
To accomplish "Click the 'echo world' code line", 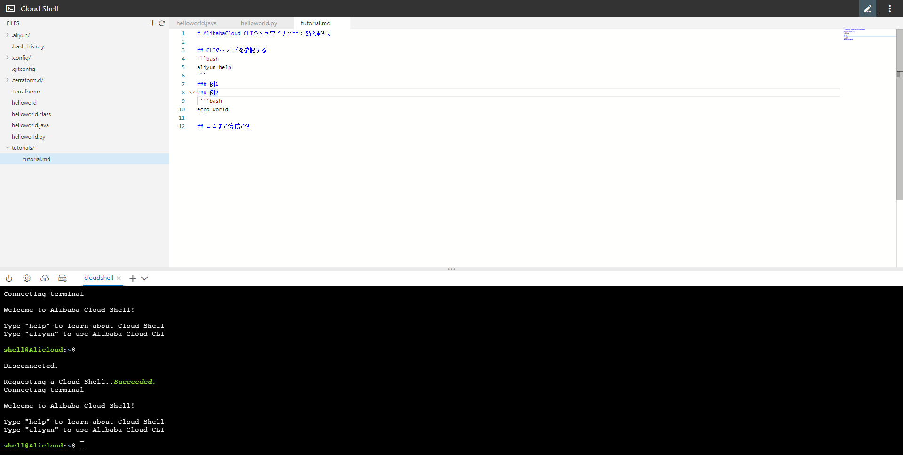I will click(x=213, y=109).
